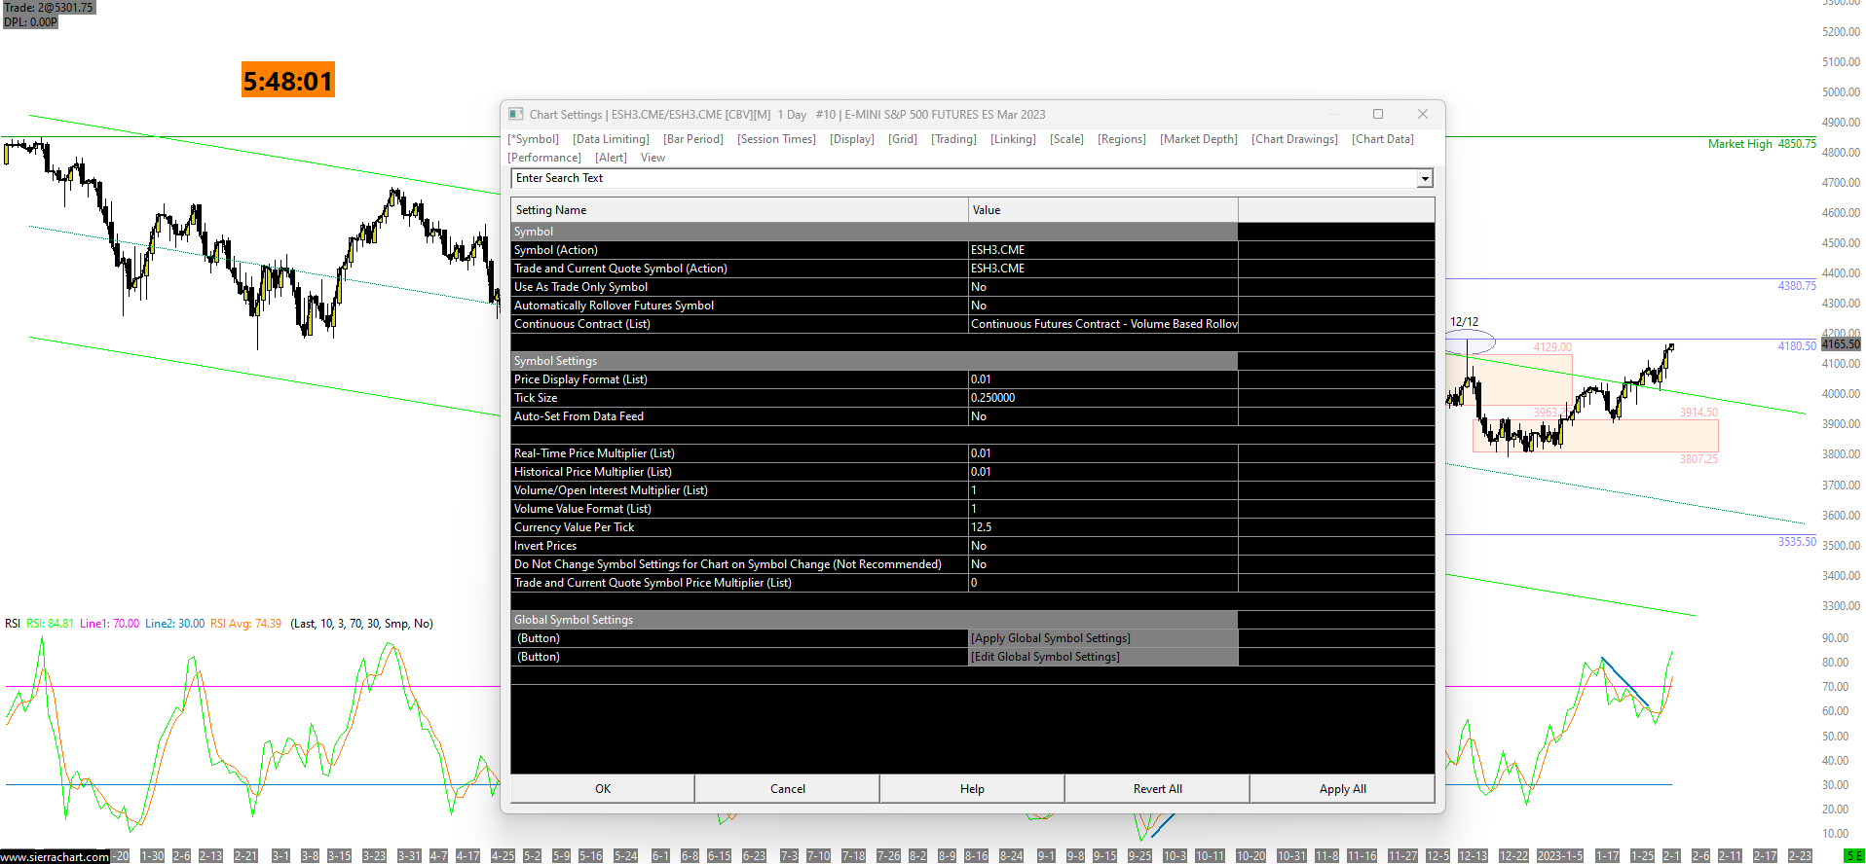This screenshot has height=864, width=1866.
Task: Open the Chart Drawings tab
Action: pos(1294,139)
